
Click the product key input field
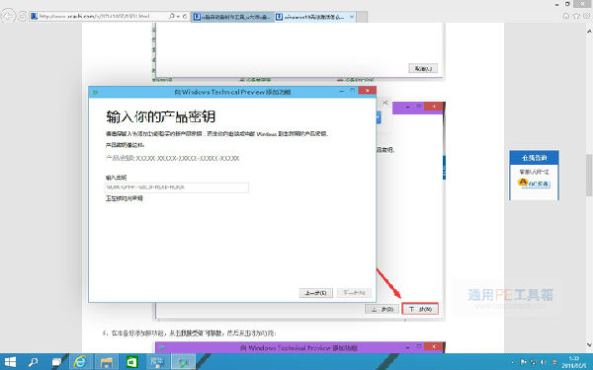[177, 187]
